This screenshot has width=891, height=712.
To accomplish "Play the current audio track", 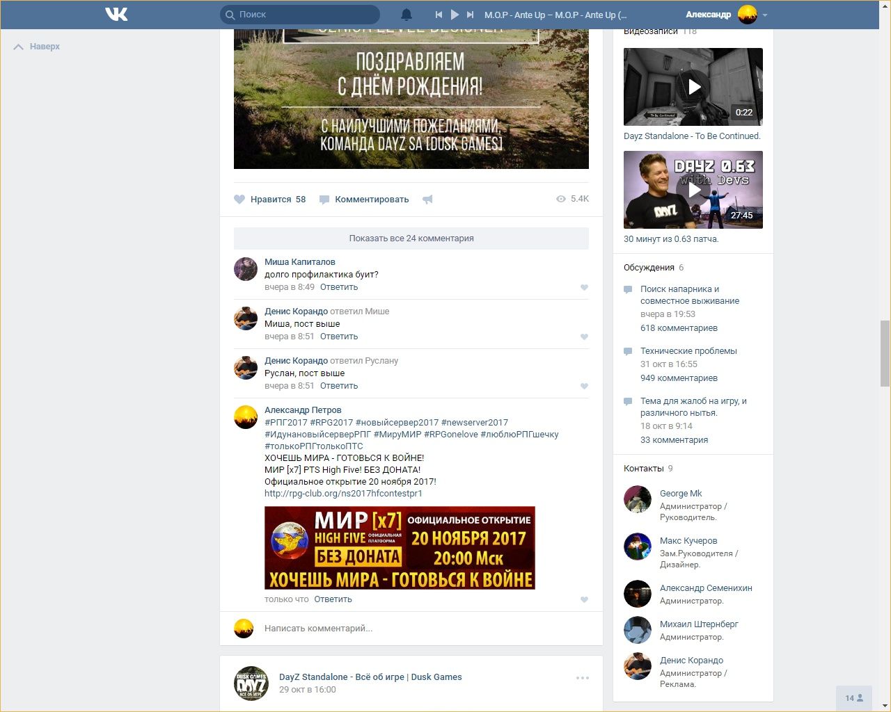I will point(455,15).
